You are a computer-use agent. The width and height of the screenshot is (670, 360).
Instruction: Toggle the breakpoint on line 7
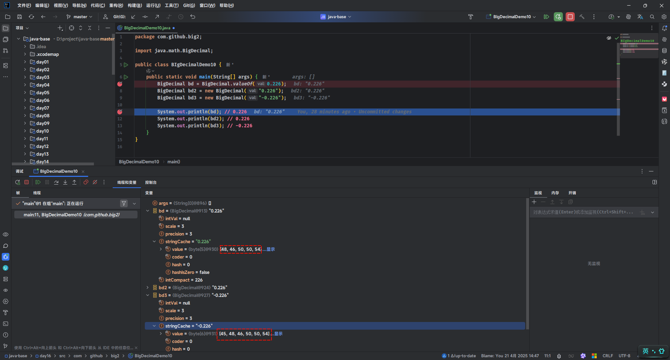coord(120,84)
